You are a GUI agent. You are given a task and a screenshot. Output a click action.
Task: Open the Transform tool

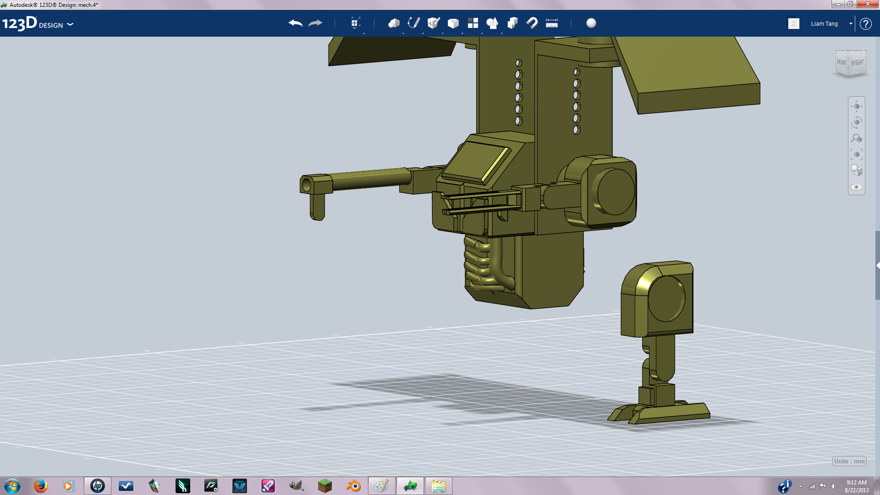(355, 23)
